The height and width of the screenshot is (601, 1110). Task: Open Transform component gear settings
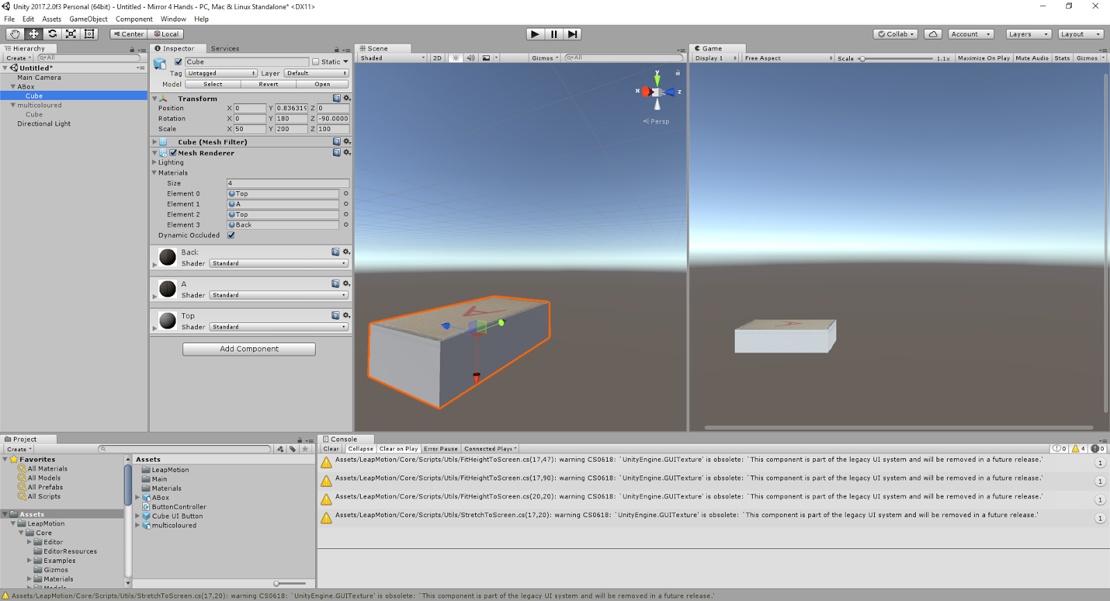(347, 98)
